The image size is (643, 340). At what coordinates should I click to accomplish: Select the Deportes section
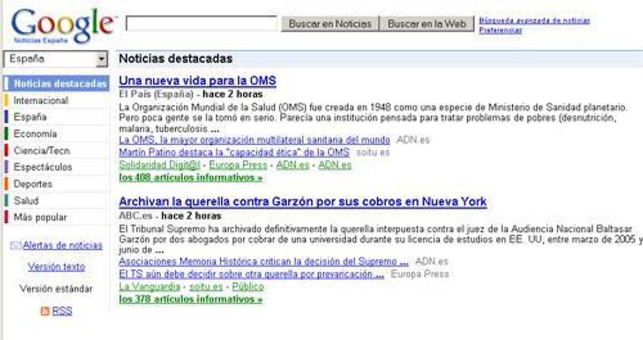(33, 184)
